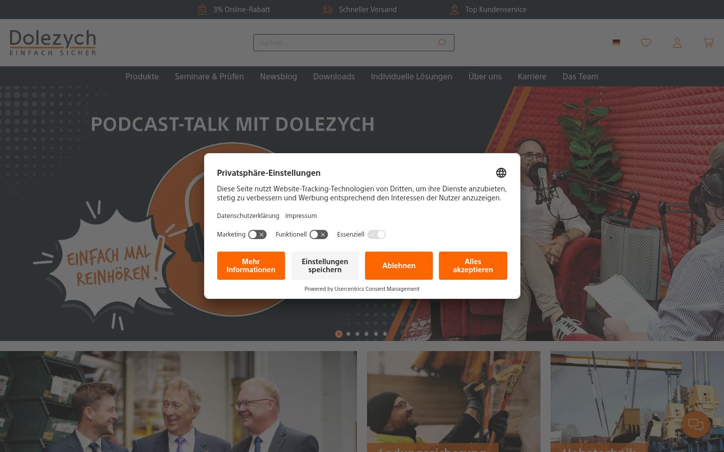Click the 3% Online-Rabatt clipboard icon

coord(202,10)
